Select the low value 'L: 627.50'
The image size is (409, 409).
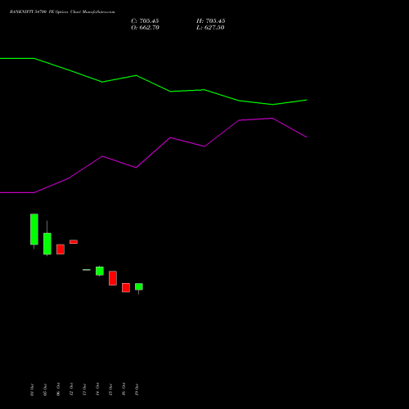tap(210, 28)
